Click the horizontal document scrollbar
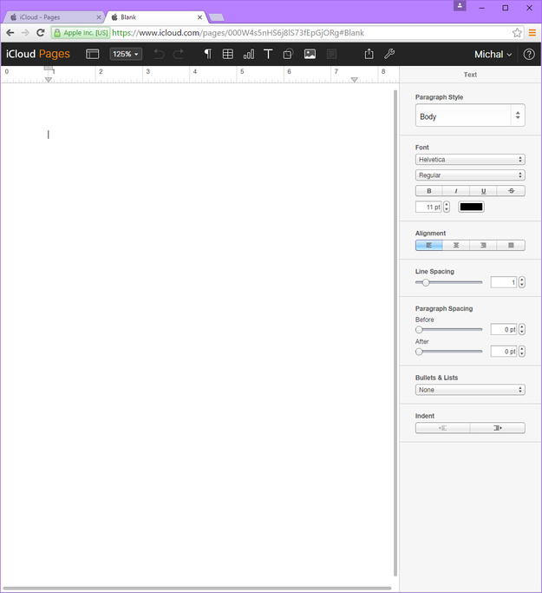The image size is (542, 593). coord(197,589)
